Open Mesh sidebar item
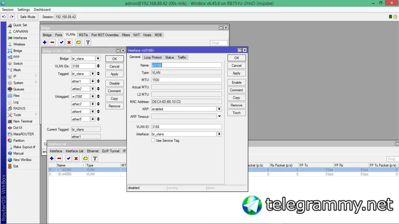399x224 pixels. point(17,70)
